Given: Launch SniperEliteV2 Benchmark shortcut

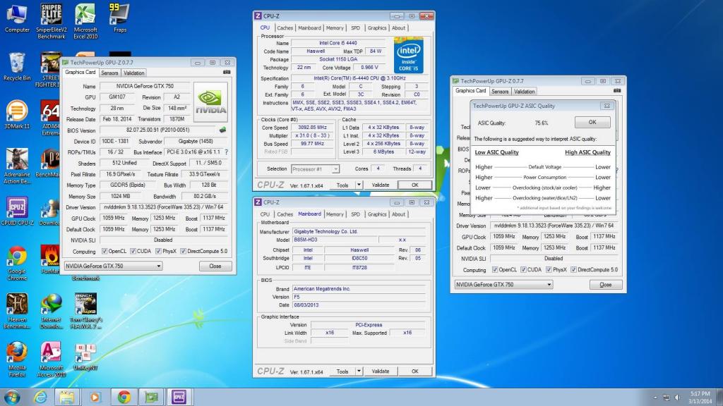Looking at the screenshot, I should (x=51, y=21).
